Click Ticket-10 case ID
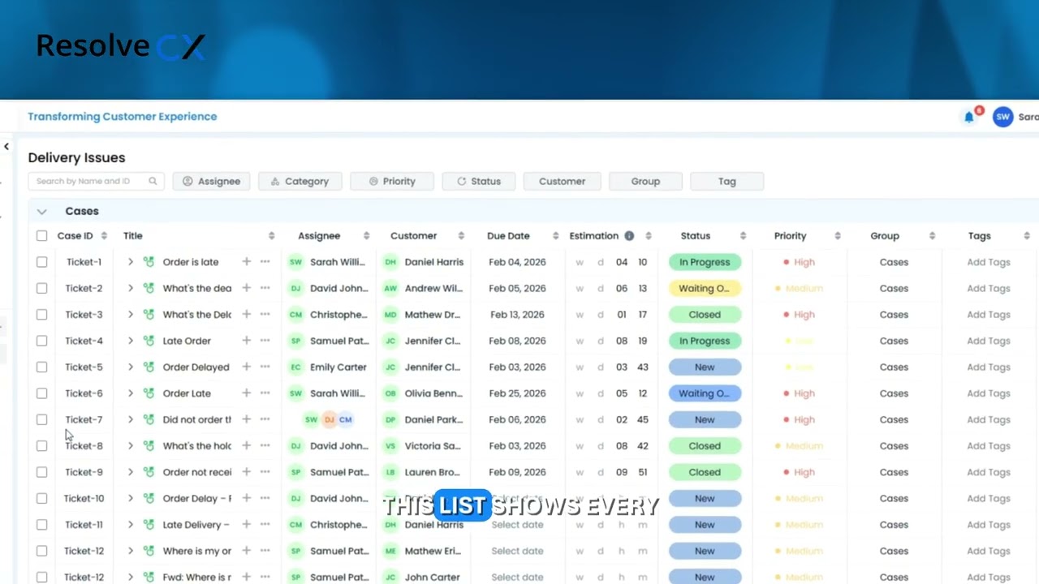Screen dimensions: 1039x584 (x=84, y=498)
